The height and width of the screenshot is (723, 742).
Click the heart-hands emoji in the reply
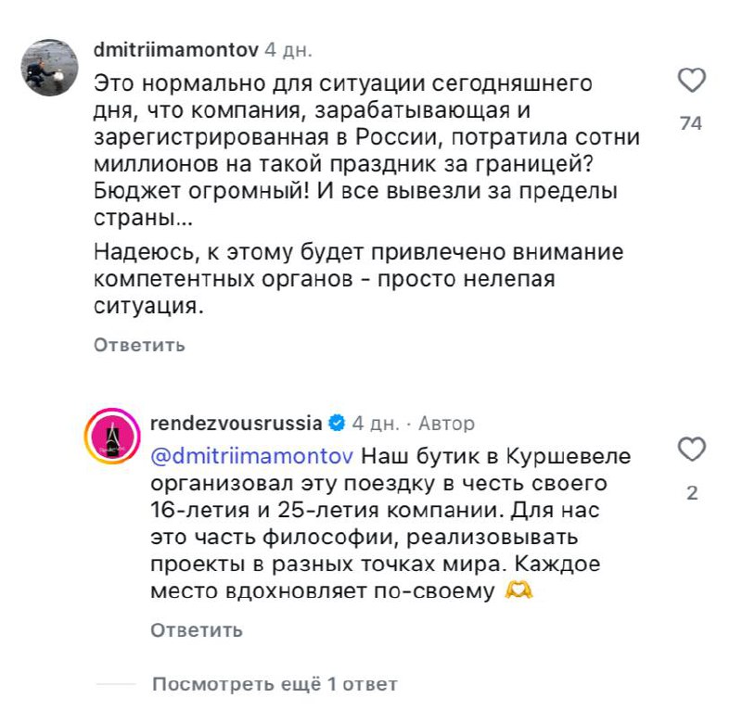click(x=522, y=590)
